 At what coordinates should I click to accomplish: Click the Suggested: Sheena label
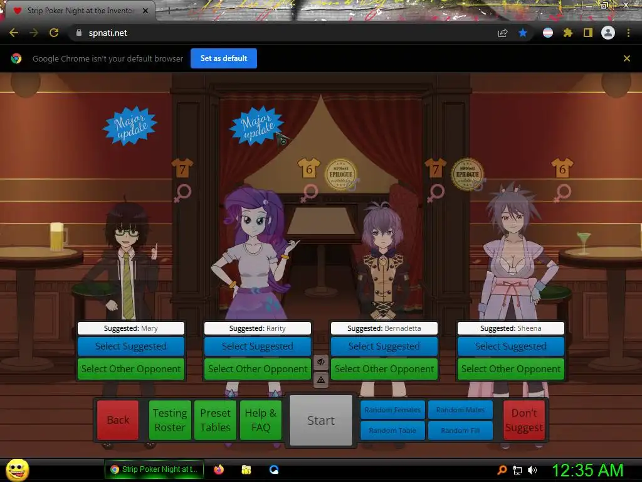coord(511,328)
